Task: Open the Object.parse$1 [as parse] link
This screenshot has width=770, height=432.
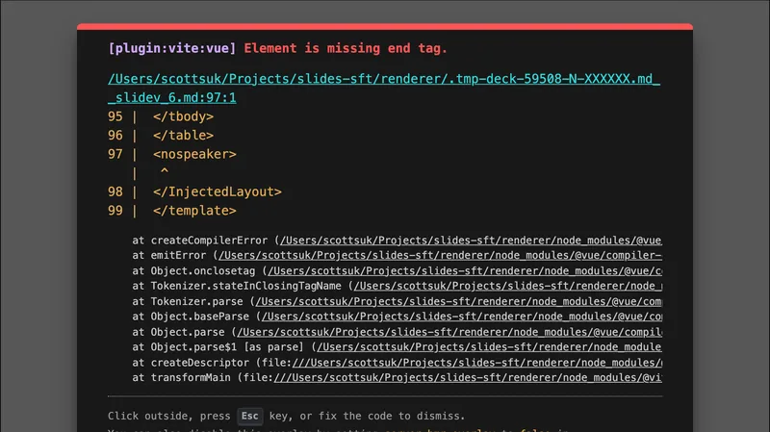Action: point(489,347)
